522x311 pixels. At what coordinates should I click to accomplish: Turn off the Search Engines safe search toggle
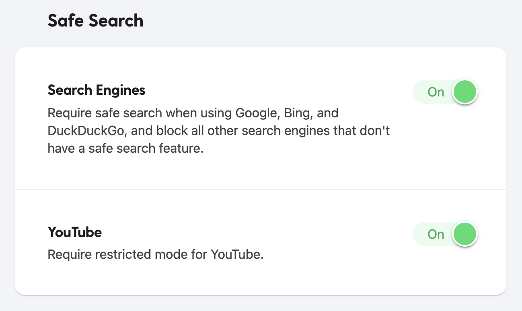(x=445, y=92)
